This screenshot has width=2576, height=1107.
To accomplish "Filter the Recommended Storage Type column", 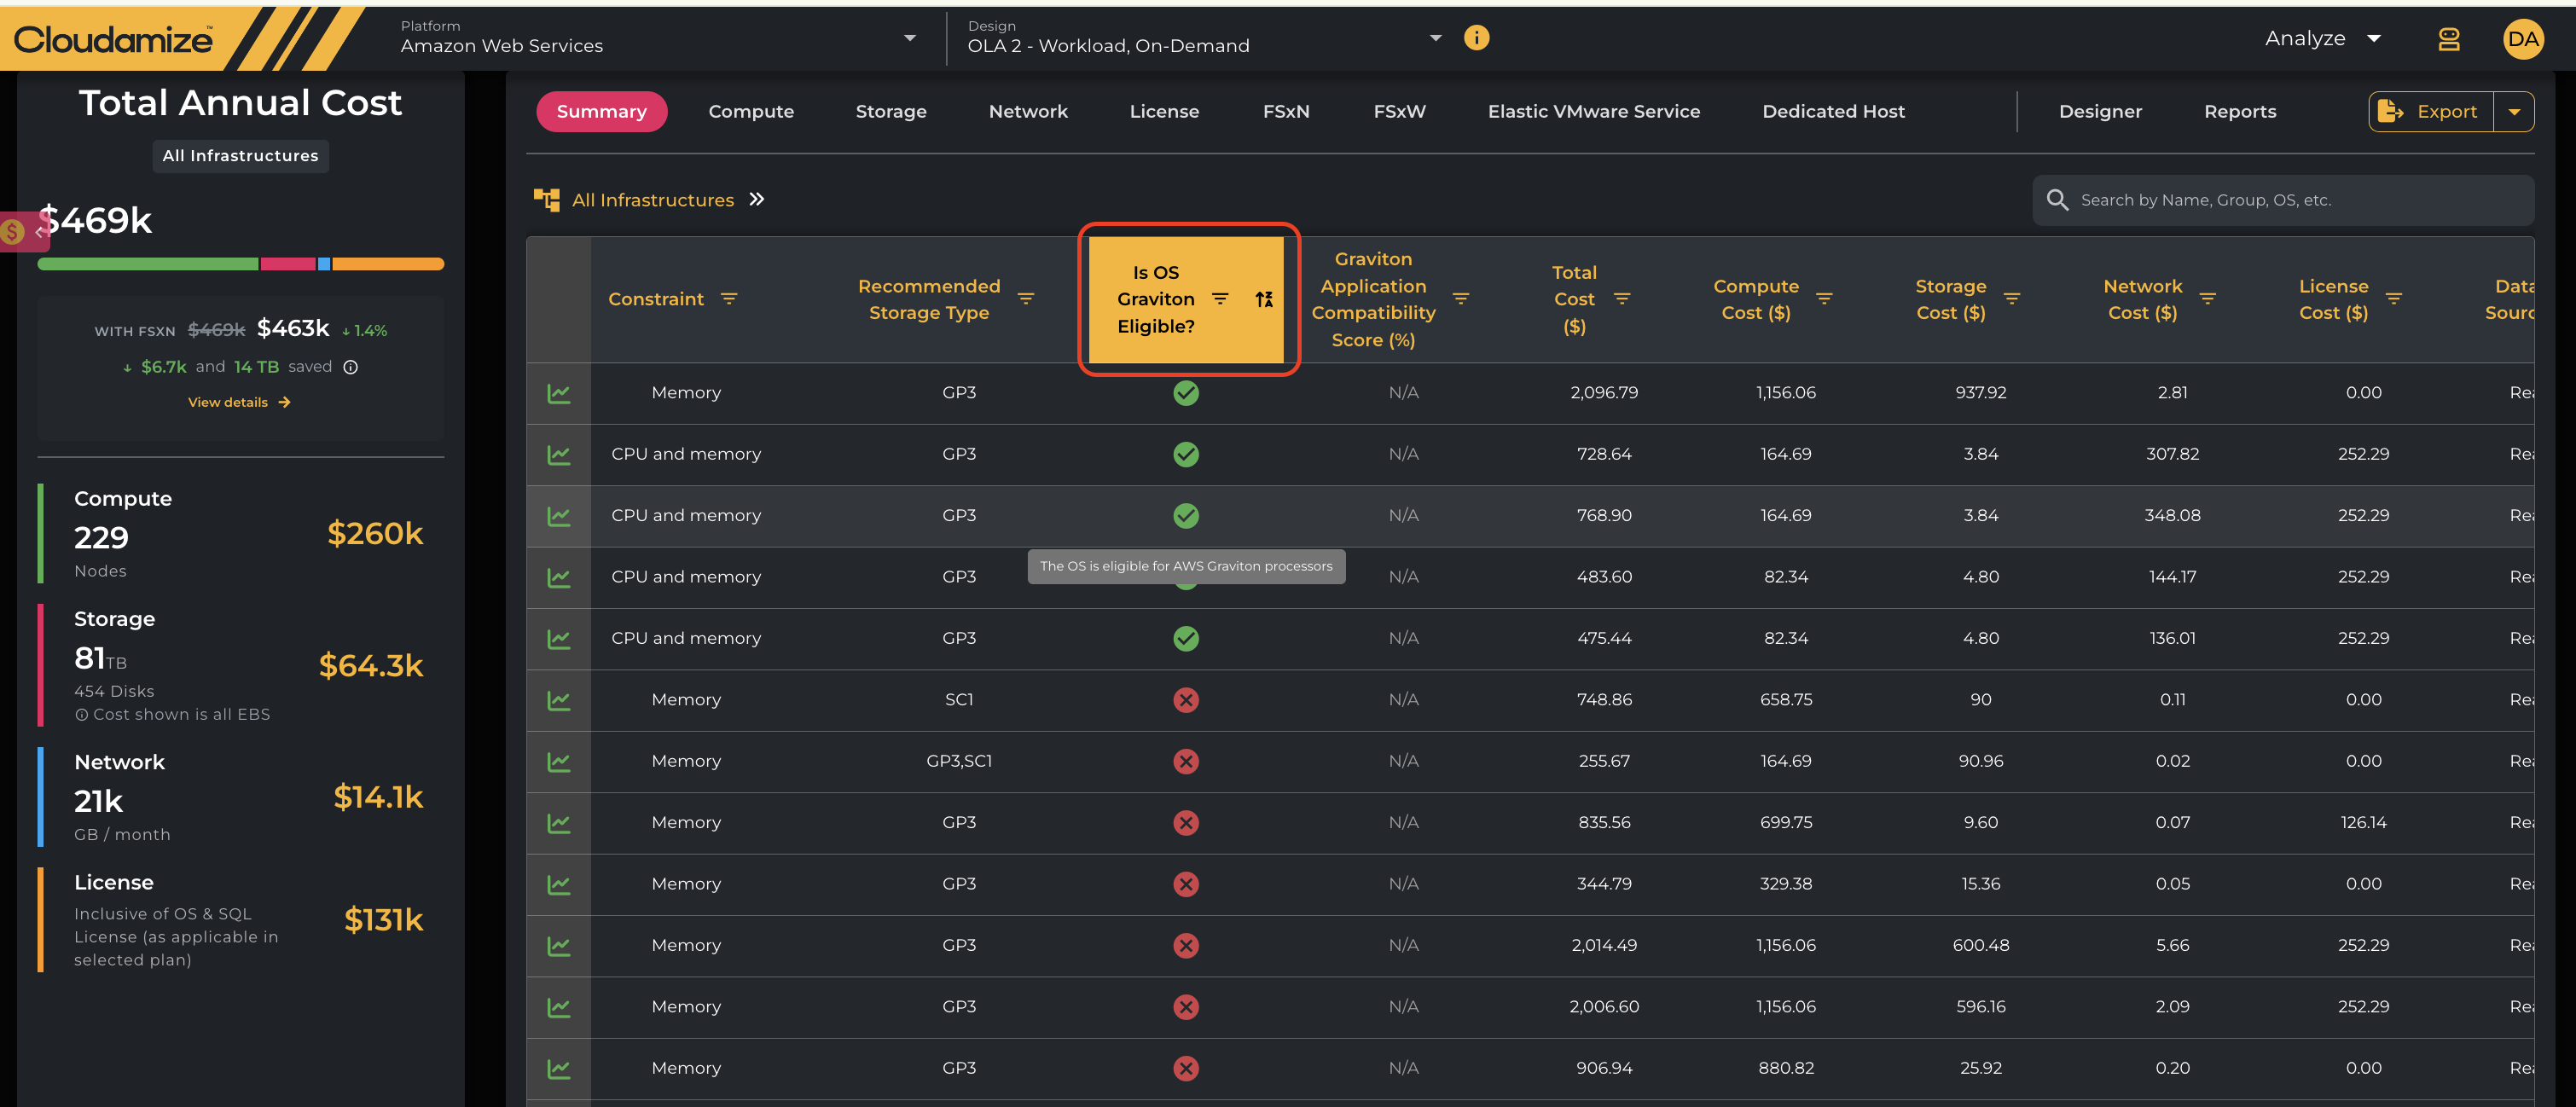I will tap(1025, 299).
